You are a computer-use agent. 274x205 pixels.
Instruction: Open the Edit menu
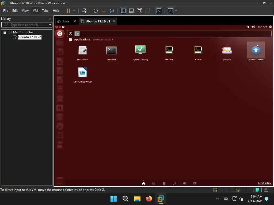(x=15, y=11)
